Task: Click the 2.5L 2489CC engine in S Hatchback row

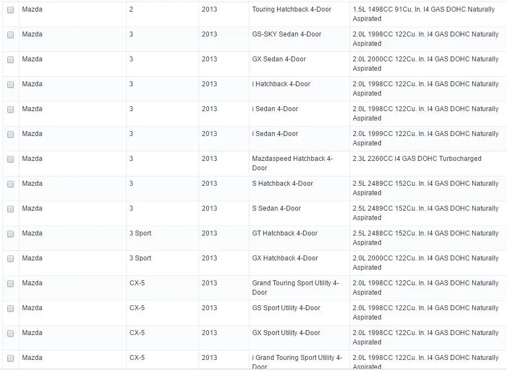Action: coord(426,189)
